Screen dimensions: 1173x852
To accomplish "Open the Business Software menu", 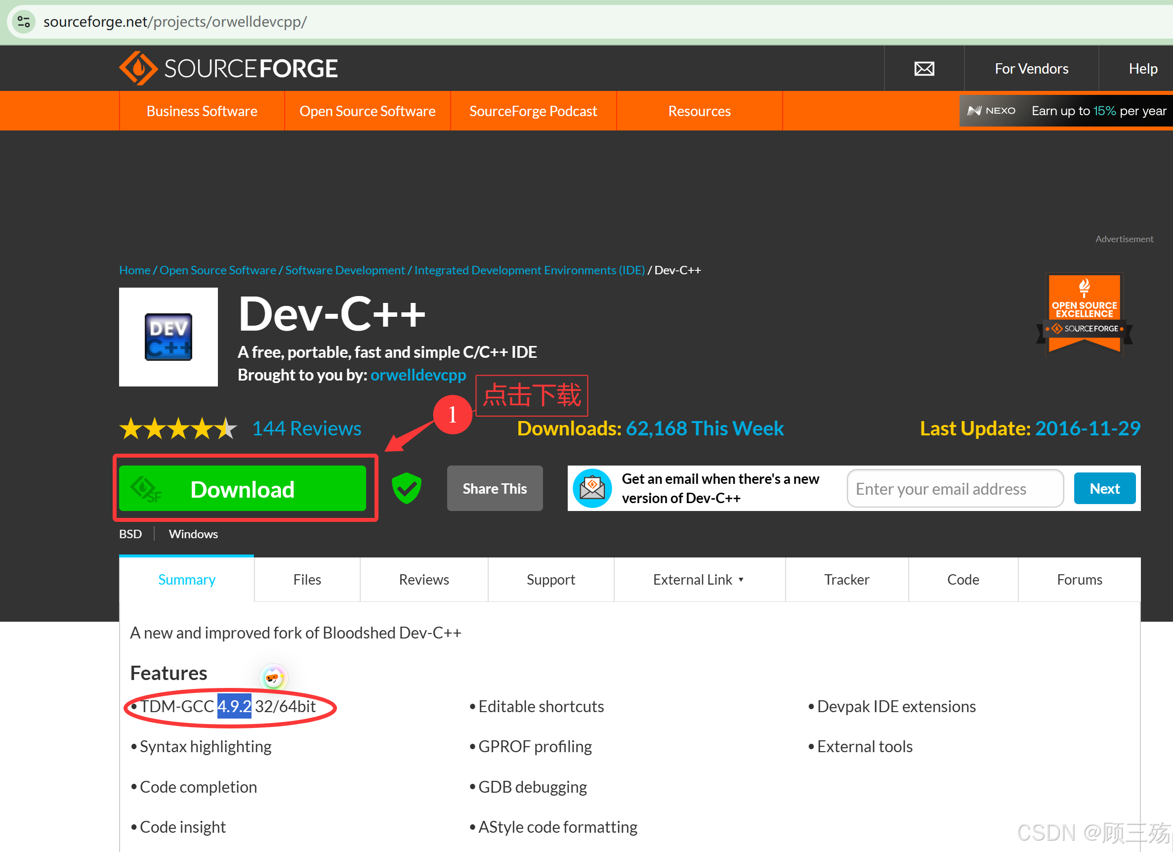I will [x=202, y=111].
